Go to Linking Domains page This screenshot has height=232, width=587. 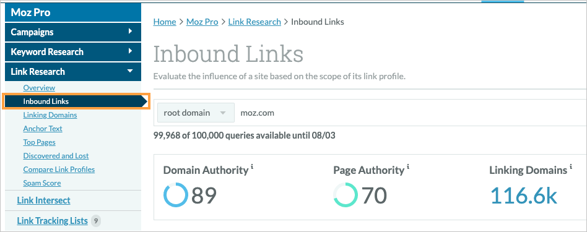[50, 115]
